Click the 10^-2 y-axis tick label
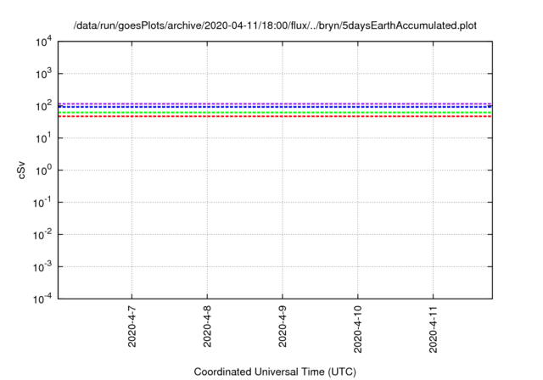The height and width of the screenshot is (380, 543). click(42, 235)
